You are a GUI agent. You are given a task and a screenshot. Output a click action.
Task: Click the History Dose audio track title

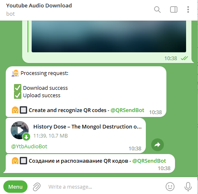click(87, 126)
